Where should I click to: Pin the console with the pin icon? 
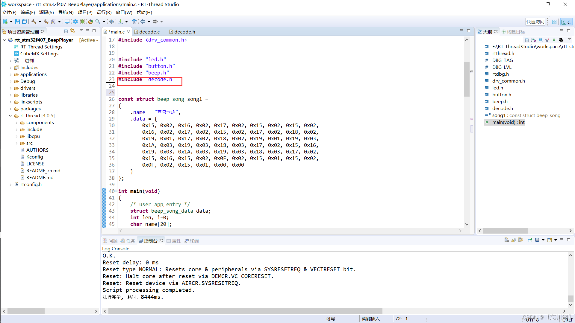tap(530, 240)
